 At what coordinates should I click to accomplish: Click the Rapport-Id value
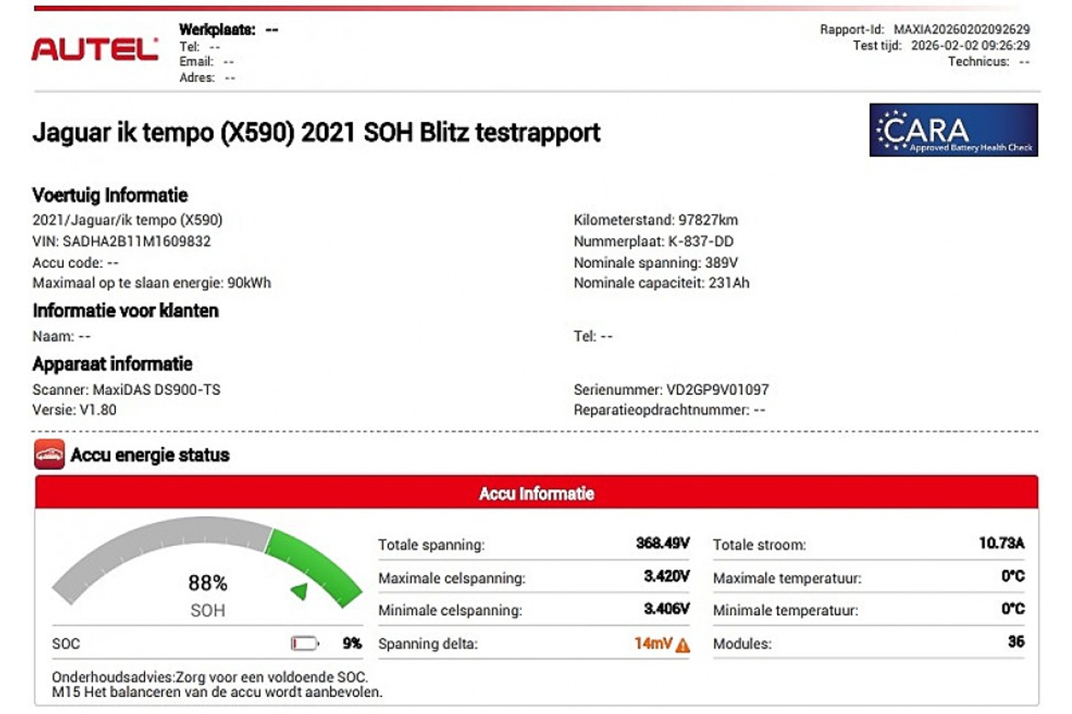[961, 29]
